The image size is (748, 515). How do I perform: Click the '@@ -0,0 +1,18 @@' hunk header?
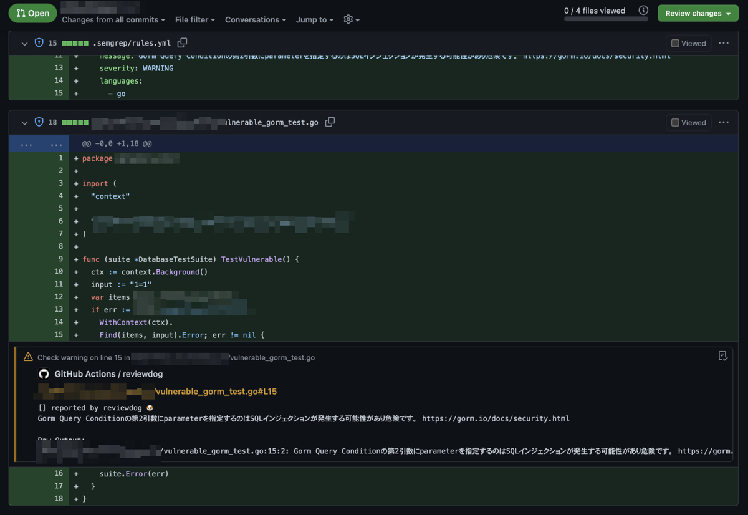pos(117,143)
